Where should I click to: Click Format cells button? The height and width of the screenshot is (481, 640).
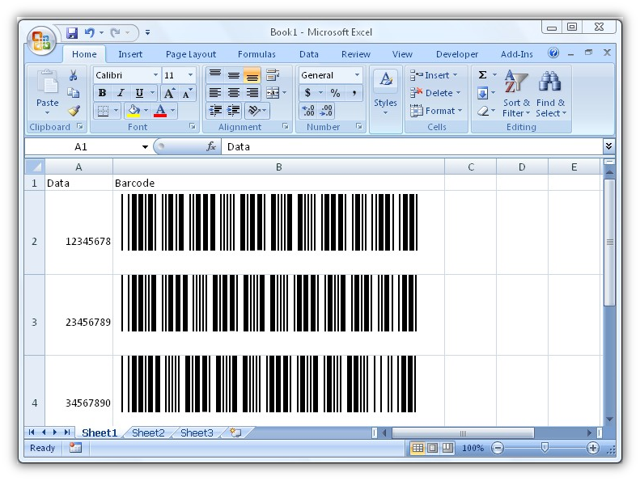436,111
